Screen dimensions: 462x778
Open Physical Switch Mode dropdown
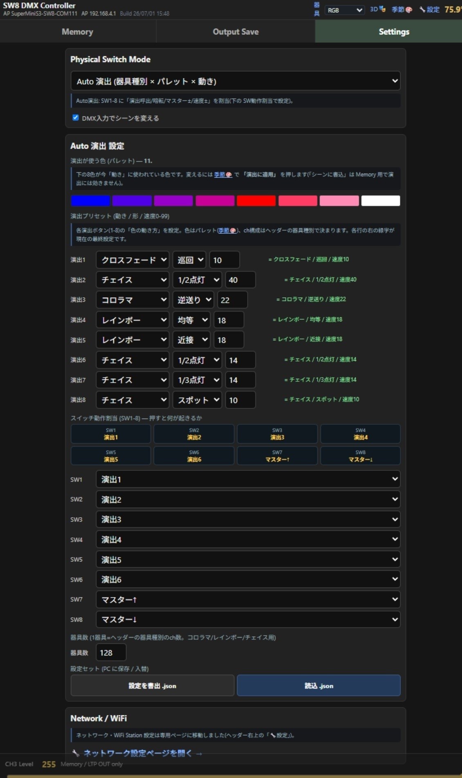point(235,81)
